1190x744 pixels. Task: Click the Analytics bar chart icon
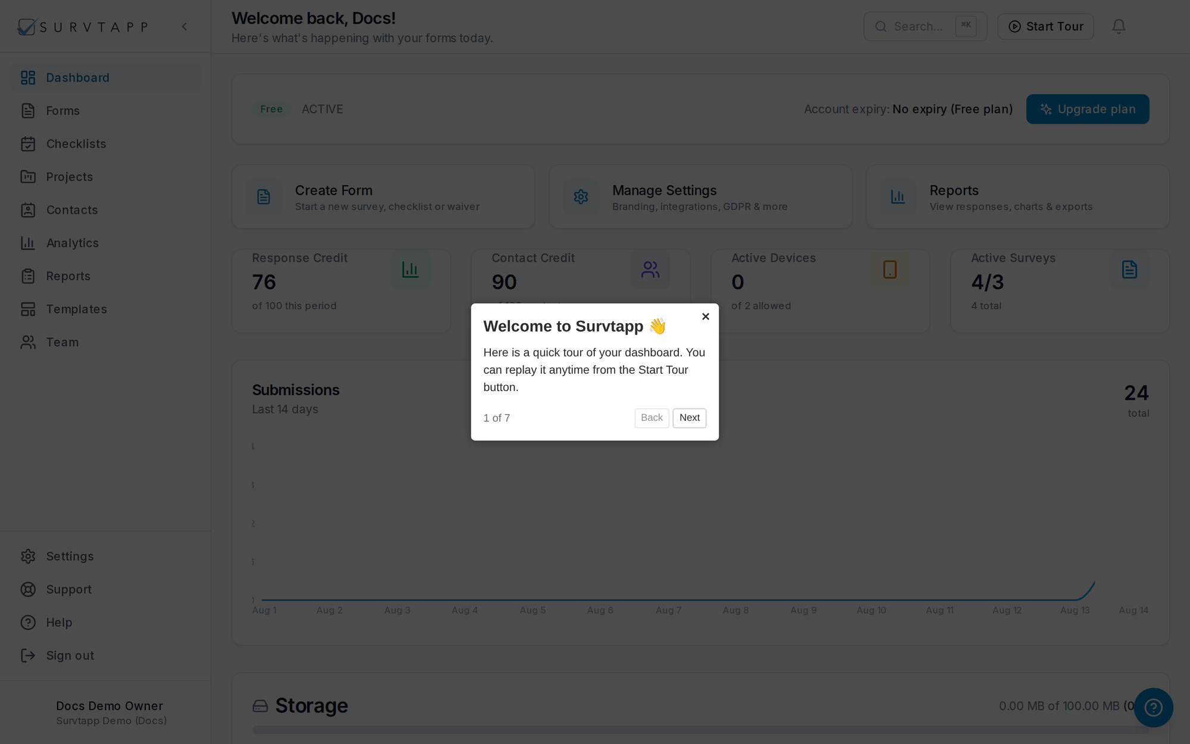point(28,243)
